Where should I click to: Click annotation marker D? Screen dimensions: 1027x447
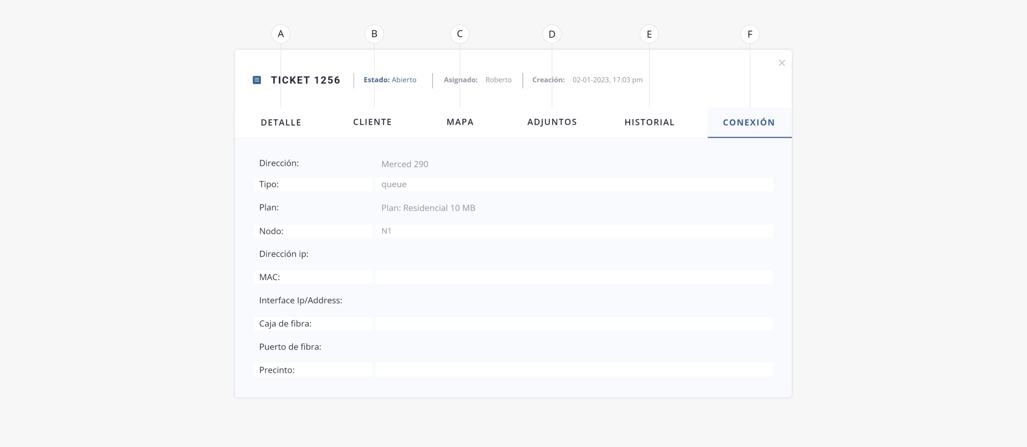tap(552, 34)
